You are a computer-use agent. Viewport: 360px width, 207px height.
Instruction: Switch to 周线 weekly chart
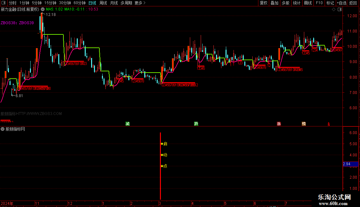103,3
